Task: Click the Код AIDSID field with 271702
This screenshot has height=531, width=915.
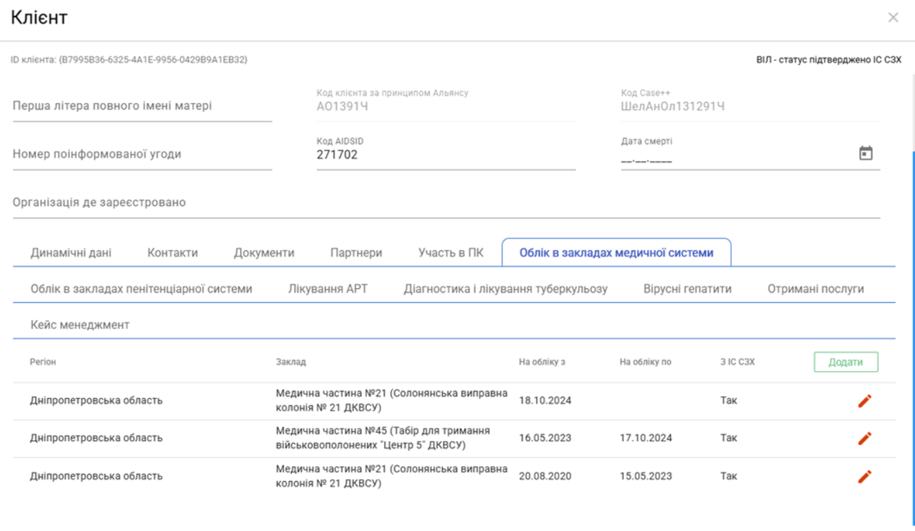Action: coord(446,155)
